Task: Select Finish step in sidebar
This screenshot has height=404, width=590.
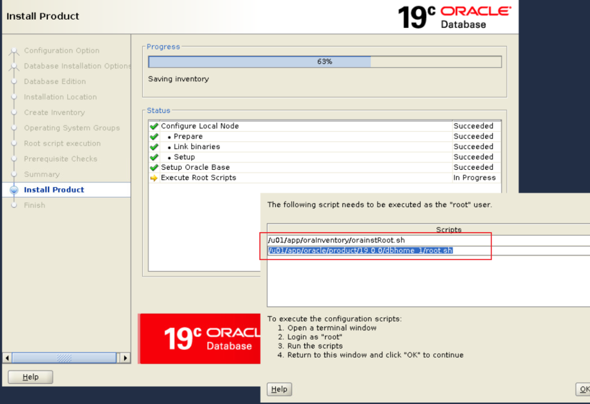Action: 34,205
